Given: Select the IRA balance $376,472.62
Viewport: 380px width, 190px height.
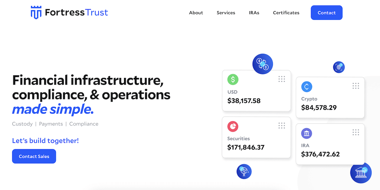Looking at the screenshot, I should (x=320, y=154).
